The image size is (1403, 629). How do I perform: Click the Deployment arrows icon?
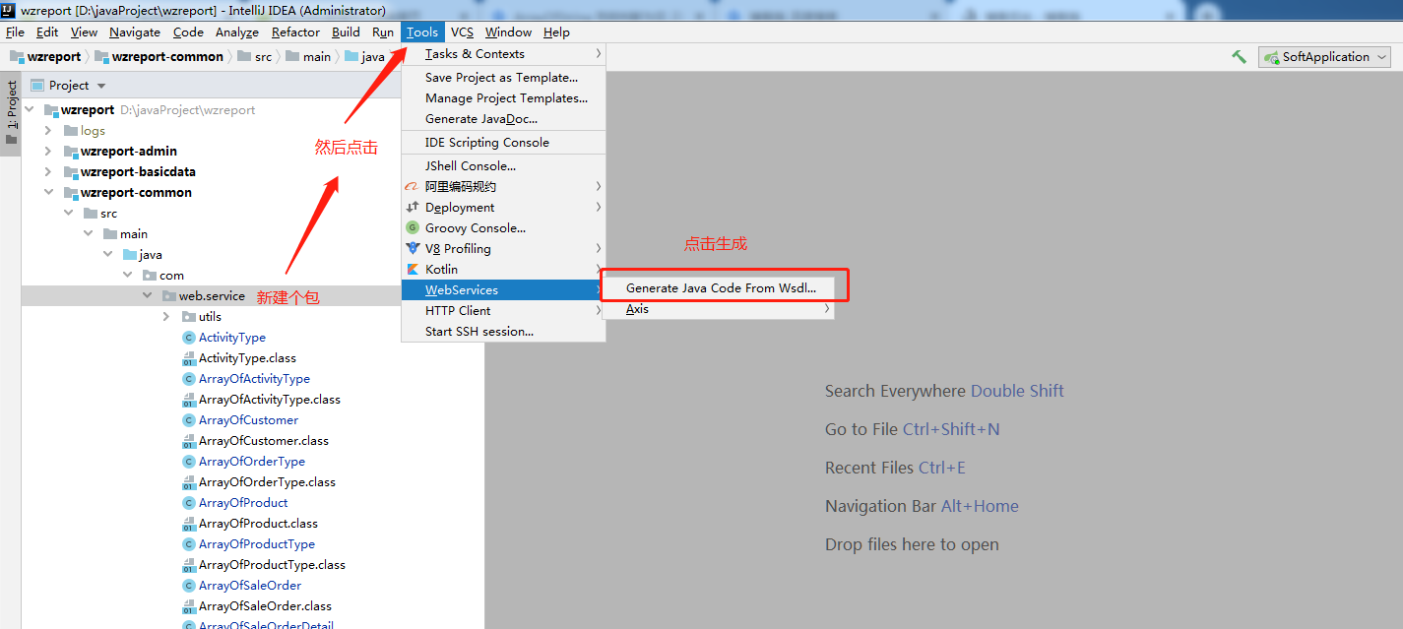413,208
